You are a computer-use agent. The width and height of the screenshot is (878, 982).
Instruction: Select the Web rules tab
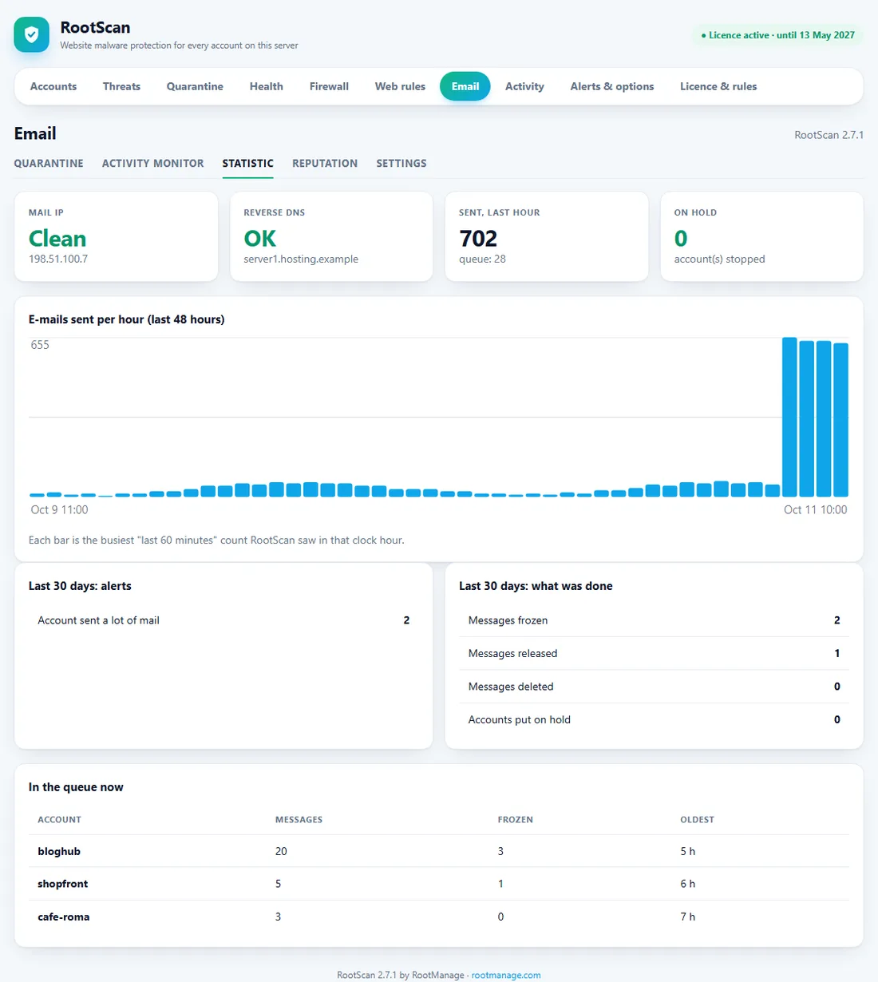coord(400,86)
